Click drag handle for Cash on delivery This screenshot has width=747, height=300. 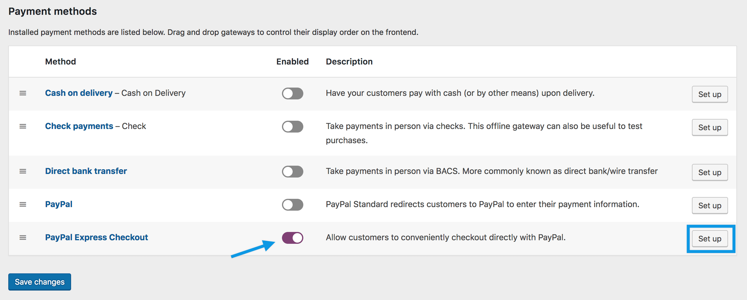23,93
